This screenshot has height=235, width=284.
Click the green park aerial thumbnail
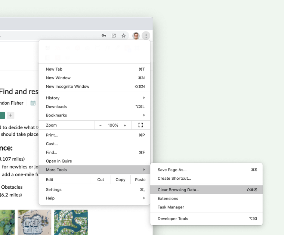(x=7, y=222)
